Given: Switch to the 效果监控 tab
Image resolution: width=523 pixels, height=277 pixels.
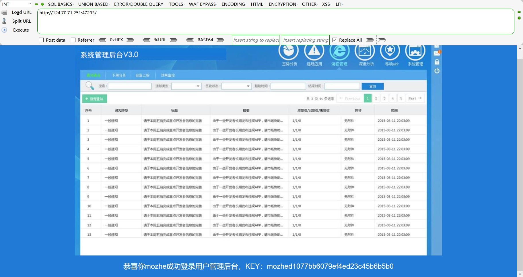Looking at the screenshot, I should pos(168,75).
